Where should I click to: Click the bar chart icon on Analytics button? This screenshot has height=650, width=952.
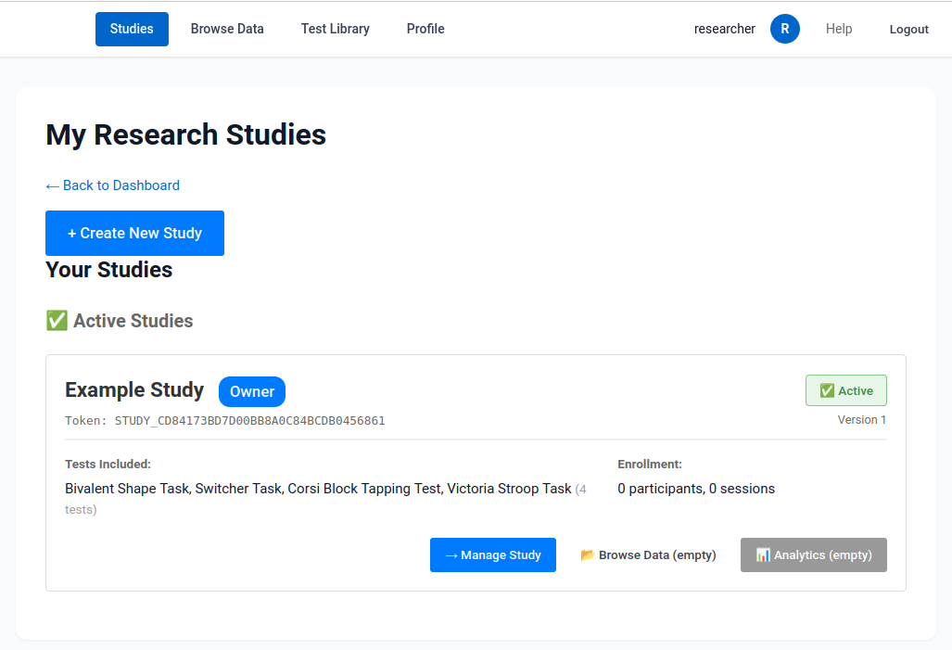(x=762, y=554)
